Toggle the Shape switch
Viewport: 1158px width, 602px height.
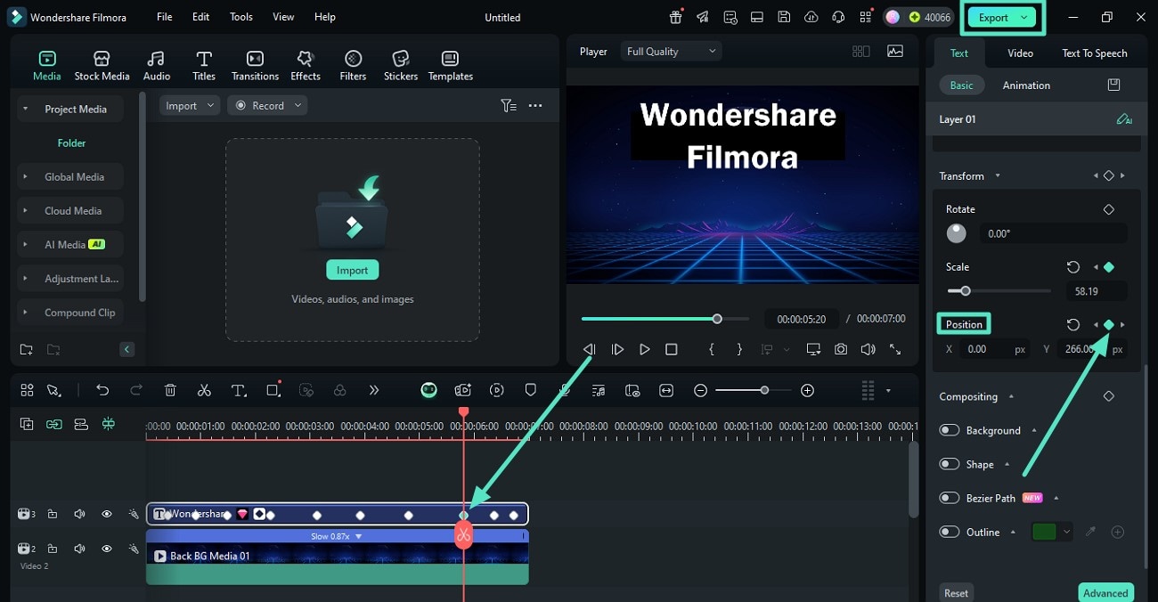pyautogui.click(x=949, y=464)
